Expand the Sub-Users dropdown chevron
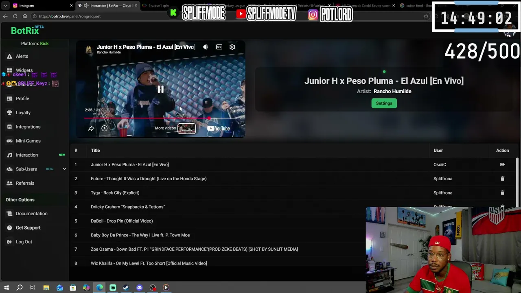521x293 pixels. [x=64, y=169]
